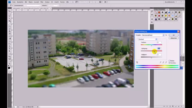192x108 pixels.
Task: Toggle Quick Mask mode
Action: [x=10, y=71]
